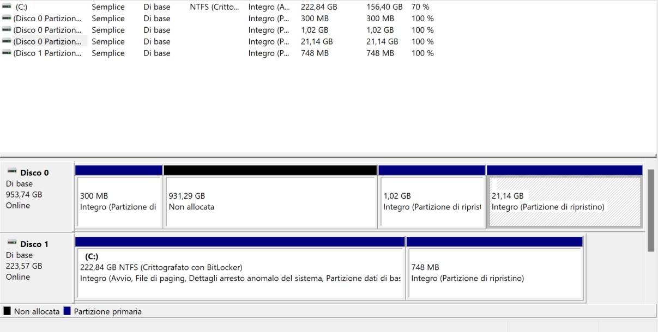
Task: Click the drive icon in the 1,02 GB list row
Action: [7, 30]
